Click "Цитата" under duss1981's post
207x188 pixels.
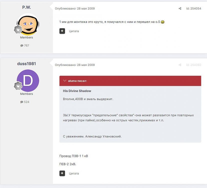74,173
